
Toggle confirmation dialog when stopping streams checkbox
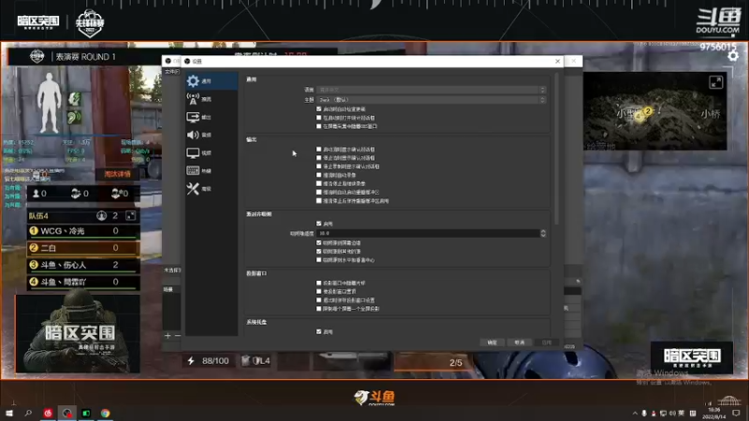pos(319,158)
